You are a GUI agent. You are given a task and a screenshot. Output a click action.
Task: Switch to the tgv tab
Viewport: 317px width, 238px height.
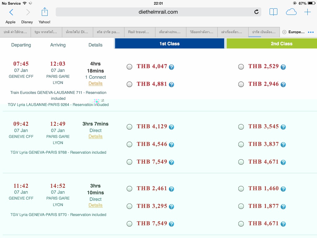(46, 32)
